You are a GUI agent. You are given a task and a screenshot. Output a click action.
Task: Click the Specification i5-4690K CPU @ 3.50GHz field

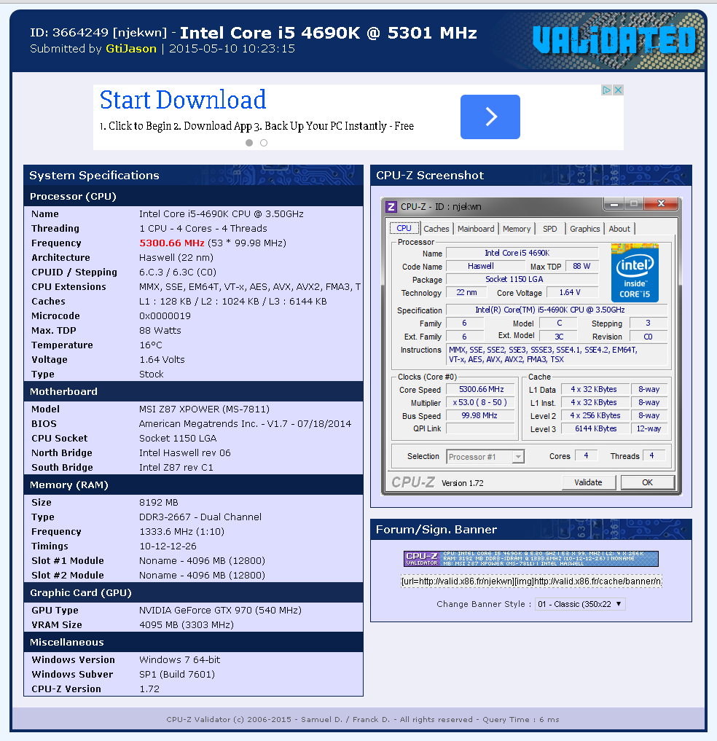point(557,310)
